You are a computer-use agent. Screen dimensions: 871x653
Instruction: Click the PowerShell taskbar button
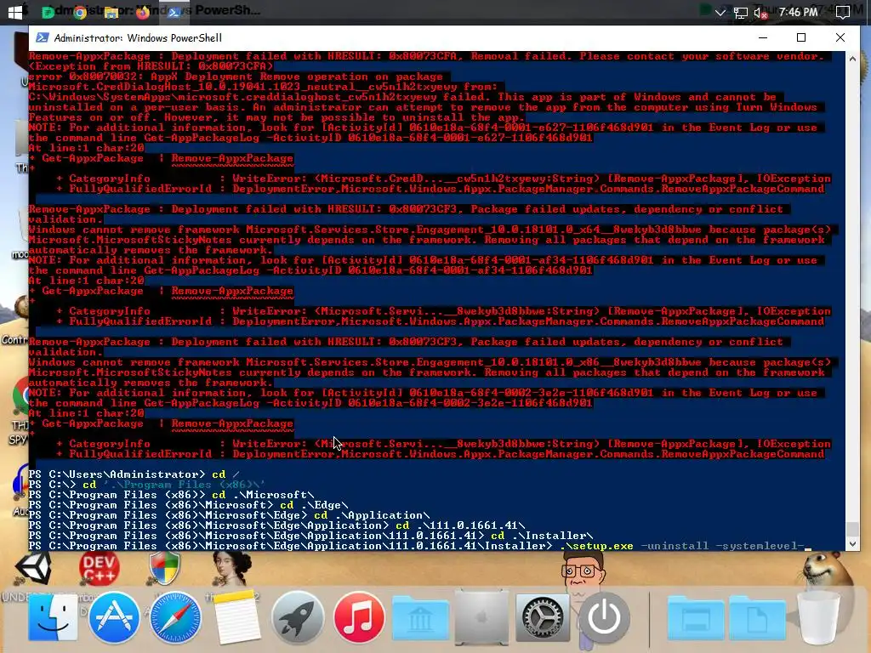pos(174,12)
